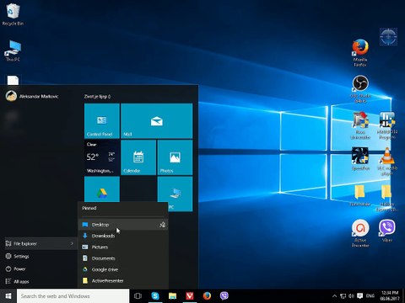Open the Action Center notifications icon
Image resolution: width=405 pixels, height=303 pixels.
[x=359, y=296]
